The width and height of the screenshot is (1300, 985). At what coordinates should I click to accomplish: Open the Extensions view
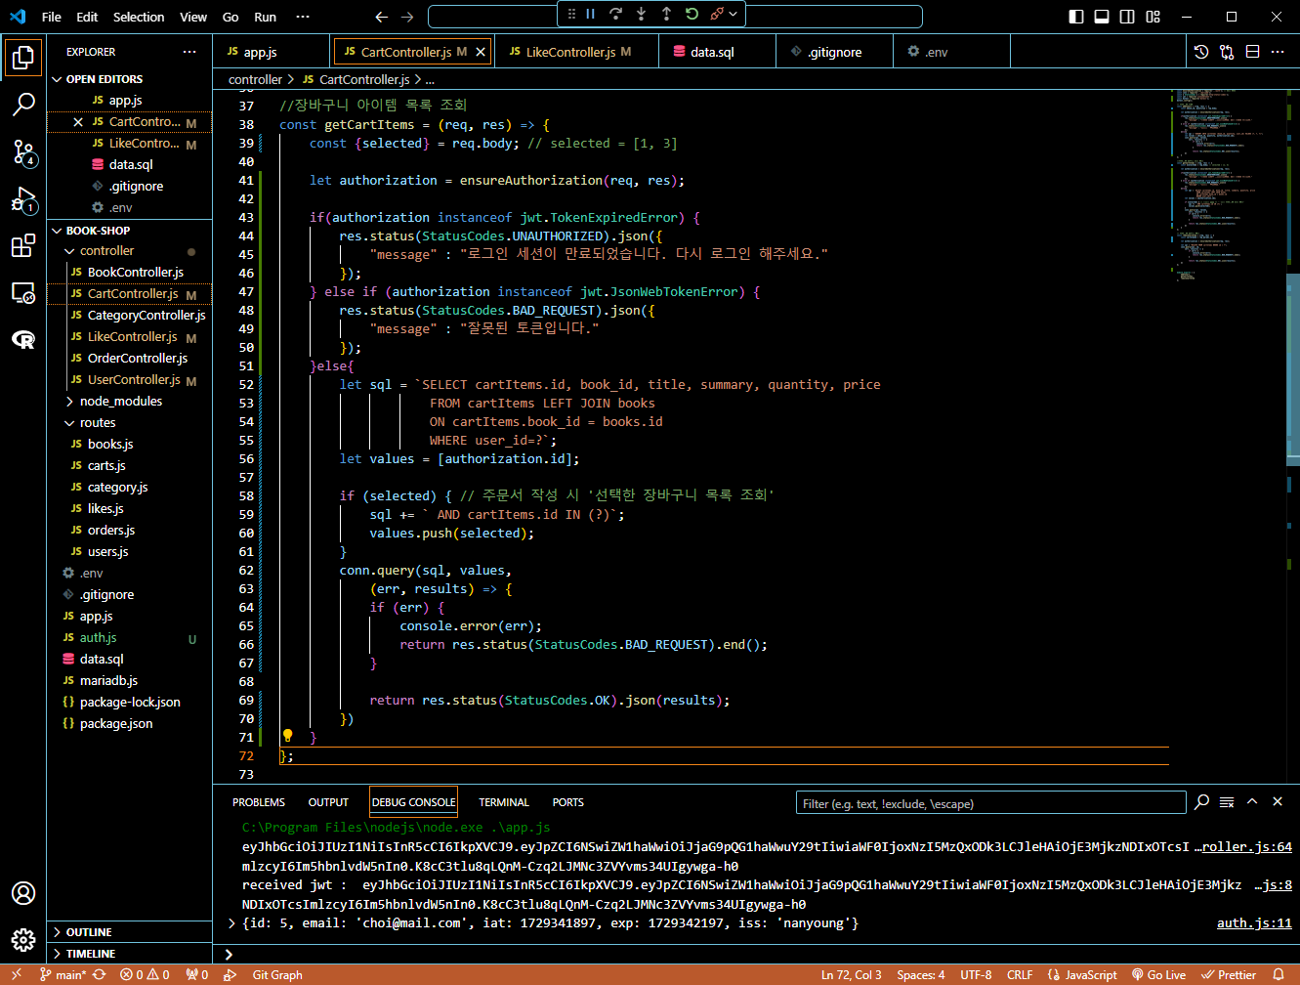pos(23,246)
